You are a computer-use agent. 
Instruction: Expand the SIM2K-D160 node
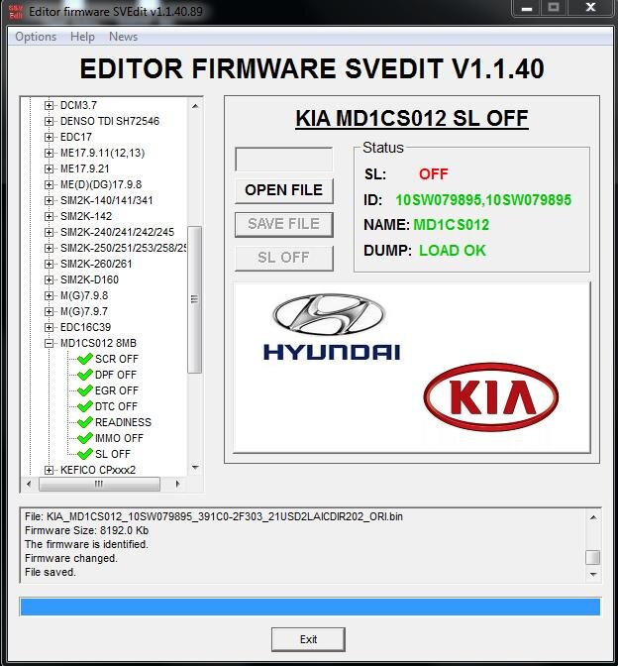pos(49,279)
